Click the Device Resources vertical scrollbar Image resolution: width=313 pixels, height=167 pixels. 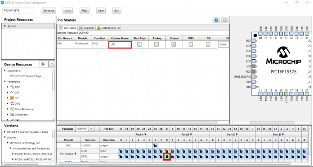tap(54, 80)
